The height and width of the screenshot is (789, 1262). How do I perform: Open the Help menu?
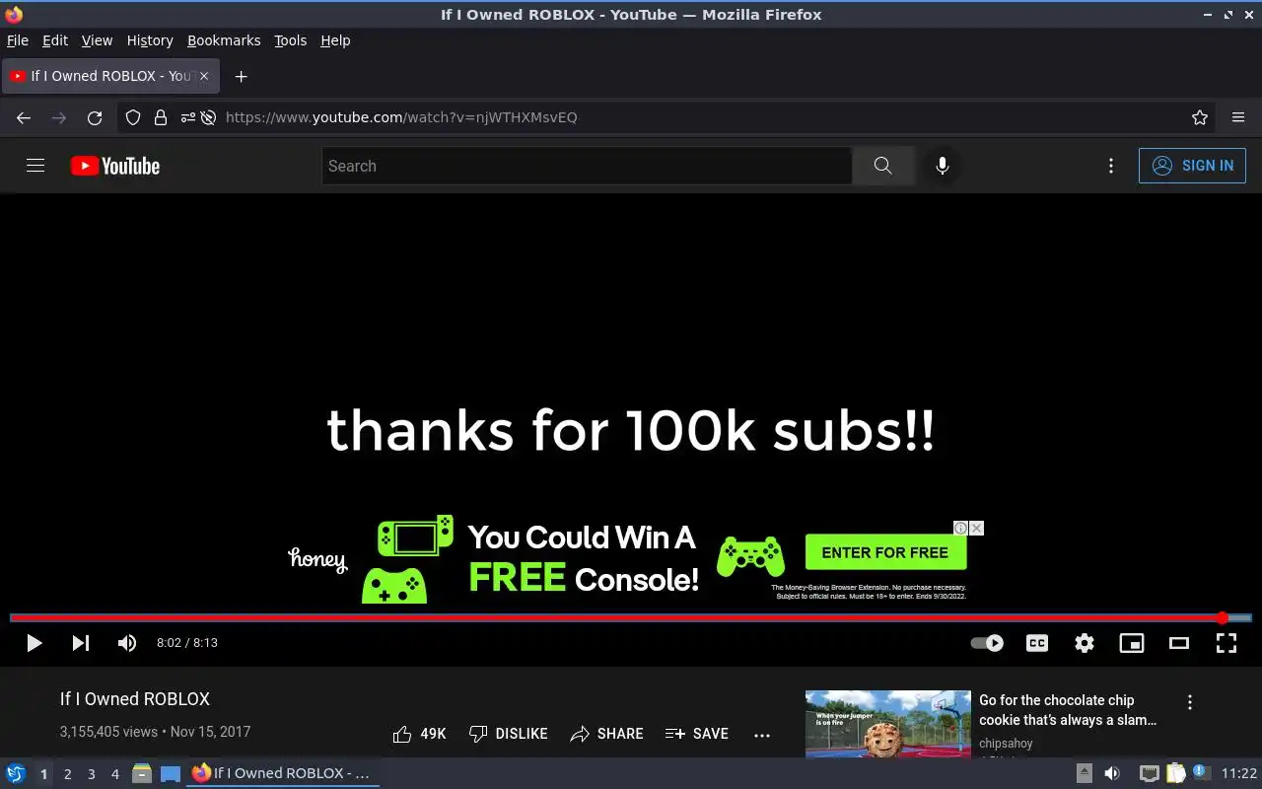(335, 40)
